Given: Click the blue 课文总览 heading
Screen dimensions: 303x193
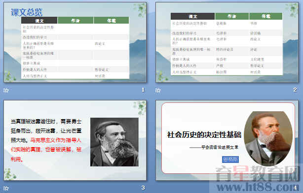Looking at the screenshot, I should 27,12.
